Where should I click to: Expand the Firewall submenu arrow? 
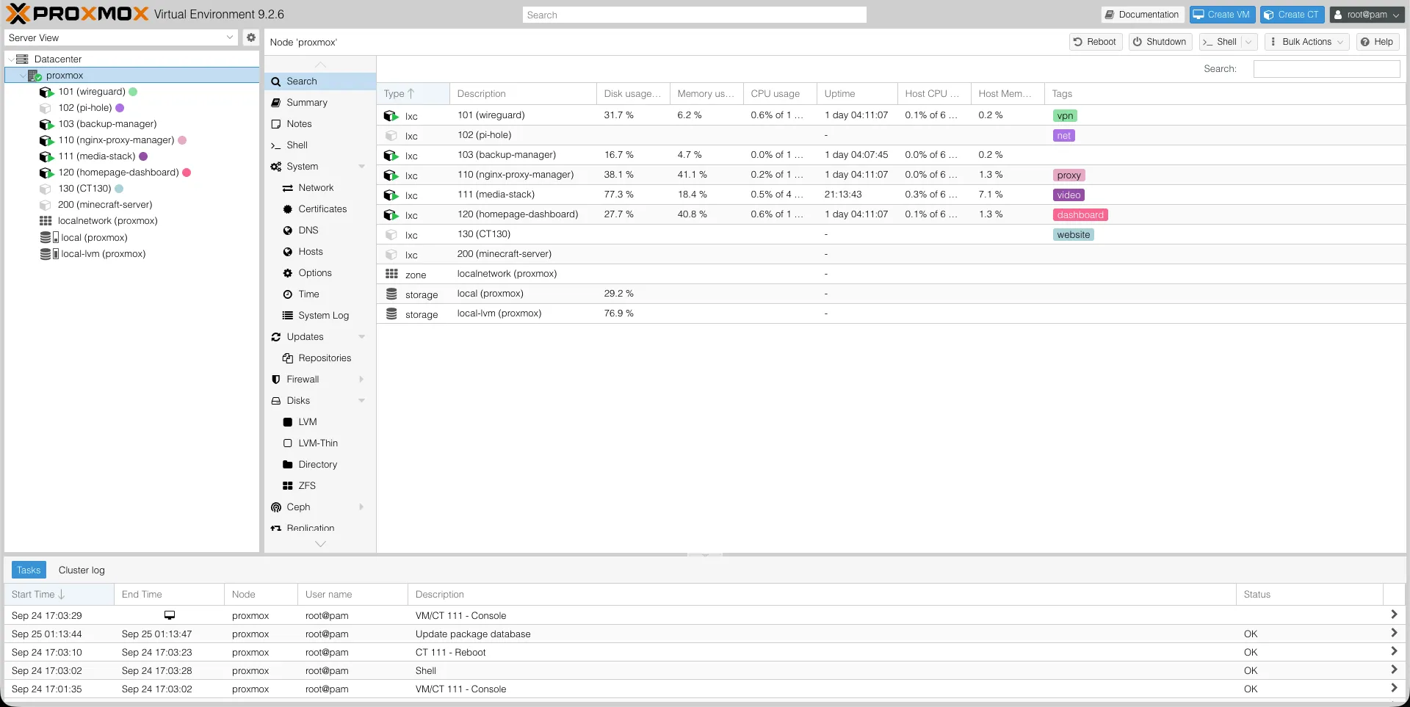click(x=361, y=380)
